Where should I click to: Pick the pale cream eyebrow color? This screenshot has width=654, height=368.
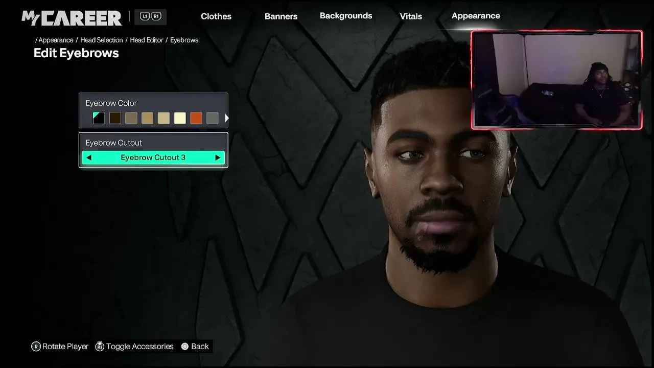(180, 118)
